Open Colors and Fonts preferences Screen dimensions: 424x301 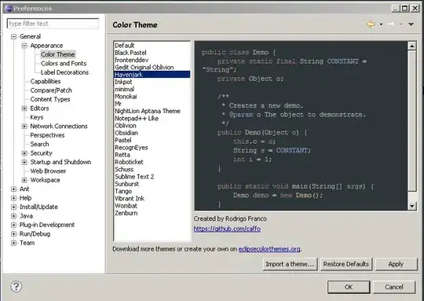(x=64, y=64)
